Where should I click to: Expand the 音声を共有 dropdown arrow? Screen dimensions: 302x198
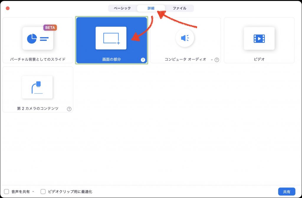click(33, 192)
